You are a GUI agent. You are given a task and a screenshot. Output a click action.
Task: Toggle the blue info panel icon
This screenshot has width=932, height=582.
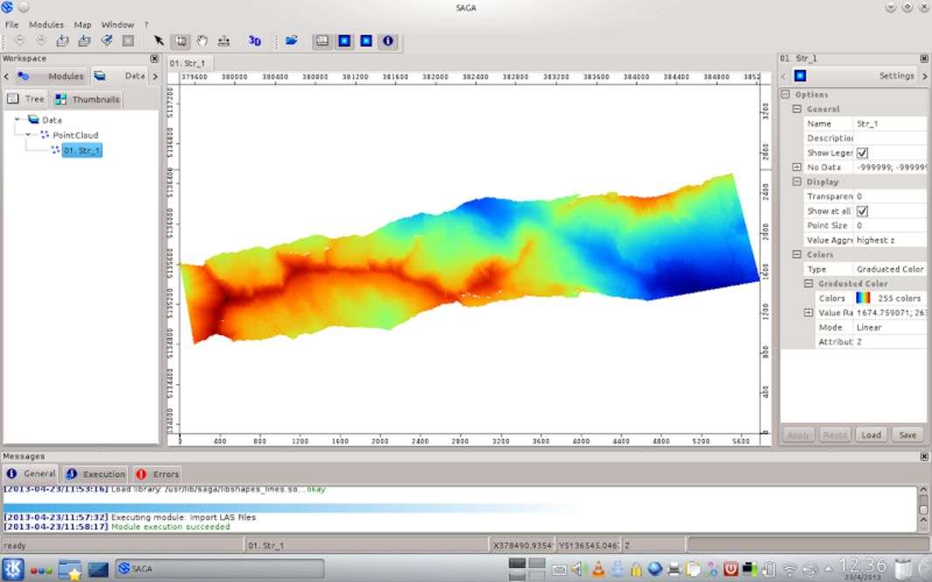coord(388,40)
